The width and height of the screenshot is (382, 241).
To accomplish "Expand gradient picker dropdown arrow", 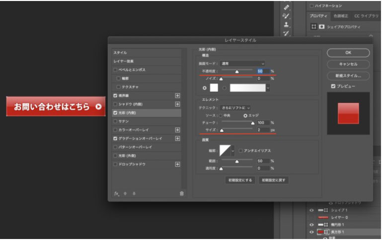I will [x=268, y=88].
